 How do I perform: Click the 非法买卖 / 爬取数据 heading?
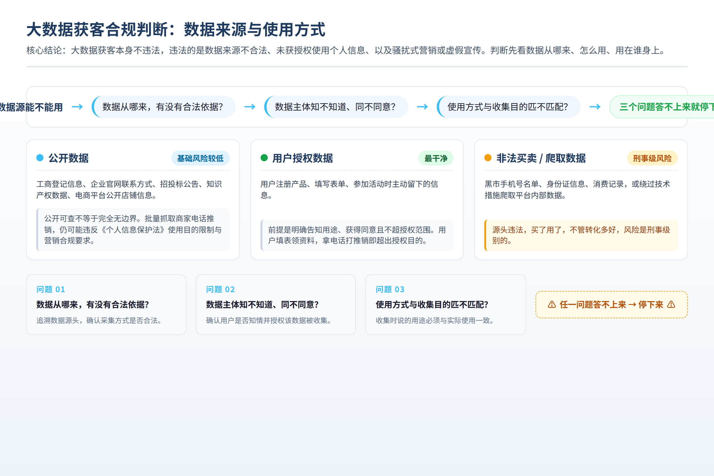(541, 158)
